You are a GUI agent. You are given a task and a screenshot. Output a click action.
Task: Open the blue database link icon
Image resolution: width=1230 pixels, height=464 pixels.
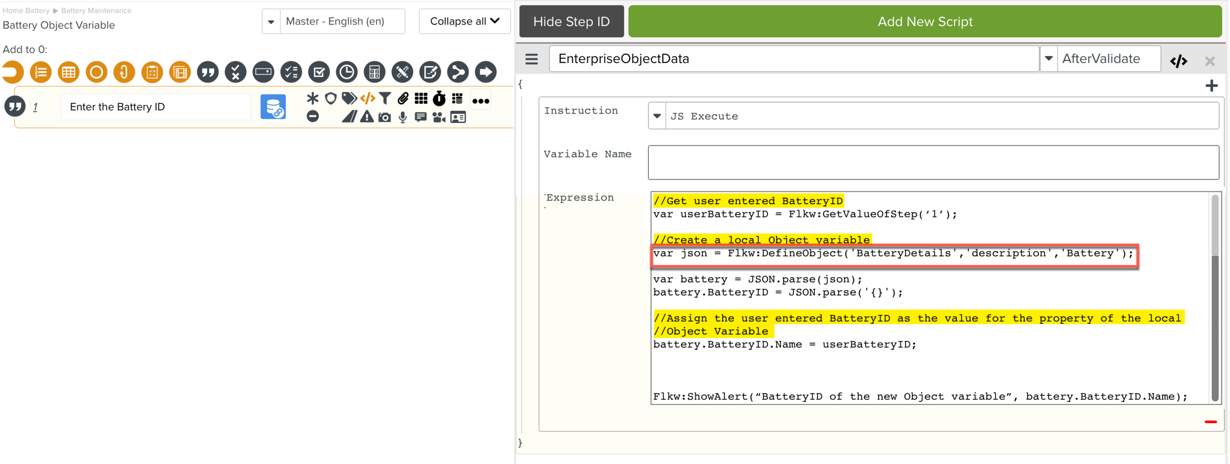273,107
